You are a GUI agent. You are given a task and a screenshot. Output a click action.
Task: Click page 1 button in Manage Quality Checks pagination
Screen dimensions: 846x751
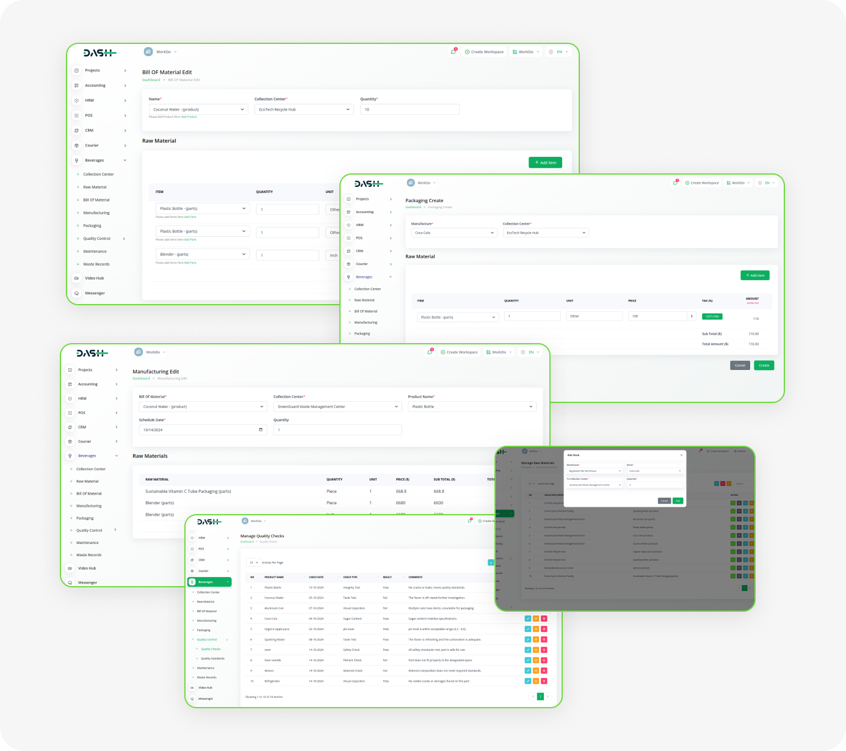[540, 696]
